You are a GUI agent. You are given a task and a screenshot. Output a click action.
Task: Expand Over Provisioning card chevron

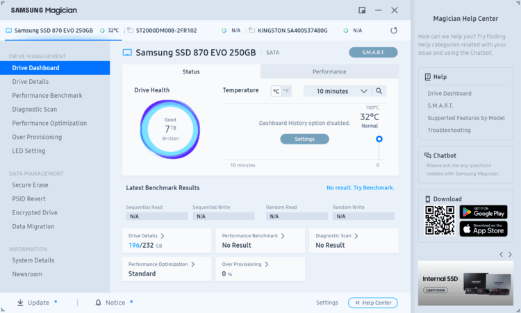[267, 264]
